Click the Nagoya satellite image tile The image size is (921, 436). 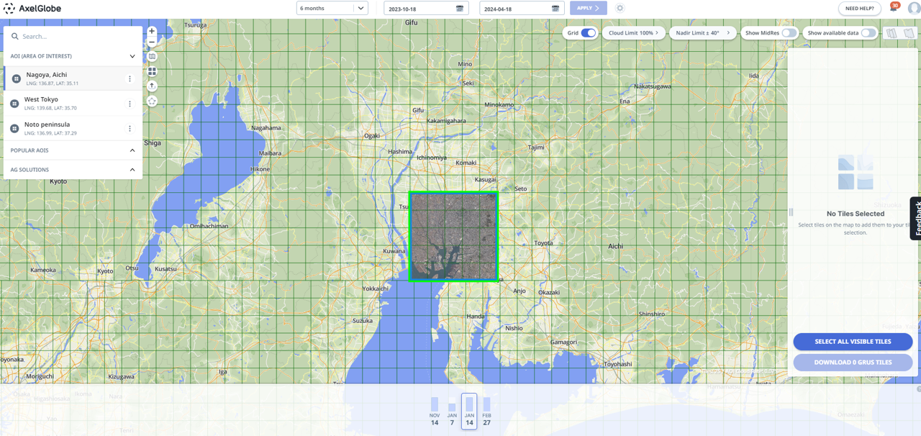pos(453,236)
